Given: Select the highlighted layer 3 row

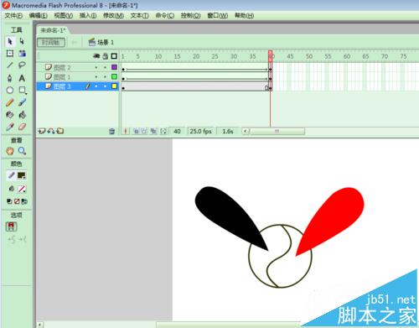Looking at the screenshot, I should pos(78,86).
